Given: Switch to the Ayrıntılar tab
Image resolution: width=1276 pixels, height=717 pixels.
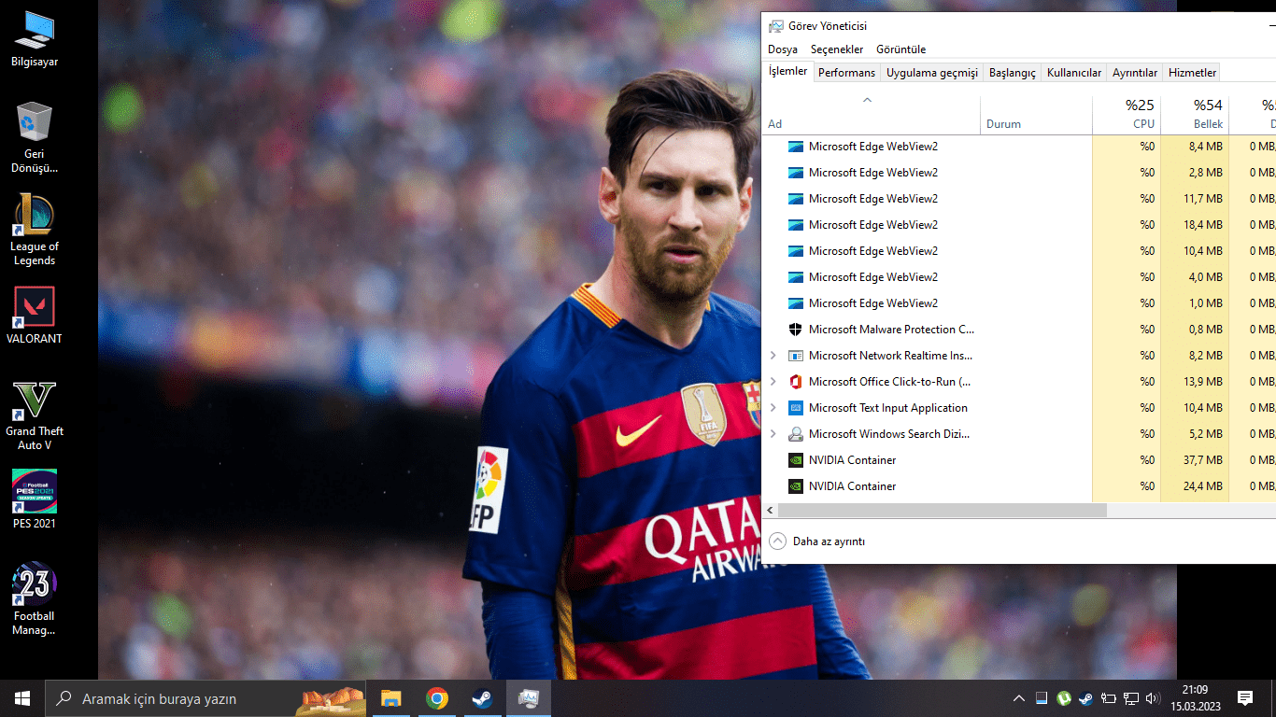Looking at the screenshot, I should tap(1135, 73).
